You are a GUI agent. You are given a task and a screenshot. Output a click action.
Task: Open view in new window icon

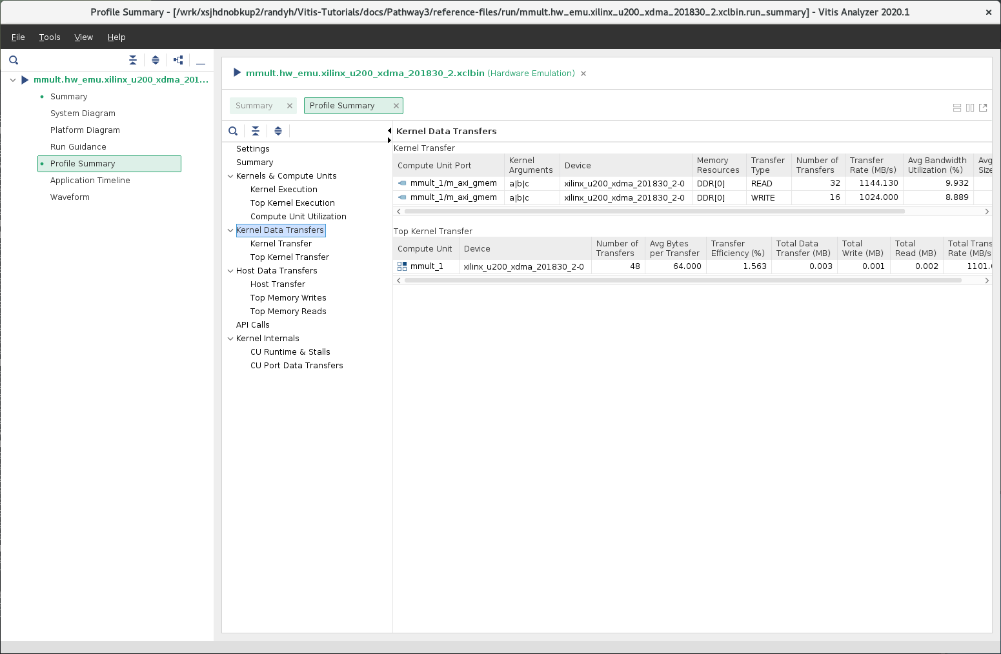pos(983,108)
